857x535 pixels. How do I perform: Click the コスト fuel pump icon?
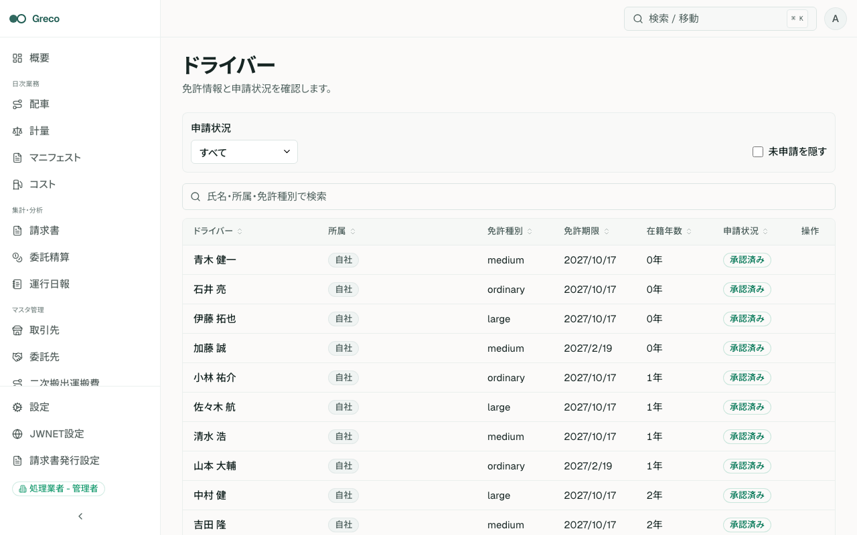point(17,185)
